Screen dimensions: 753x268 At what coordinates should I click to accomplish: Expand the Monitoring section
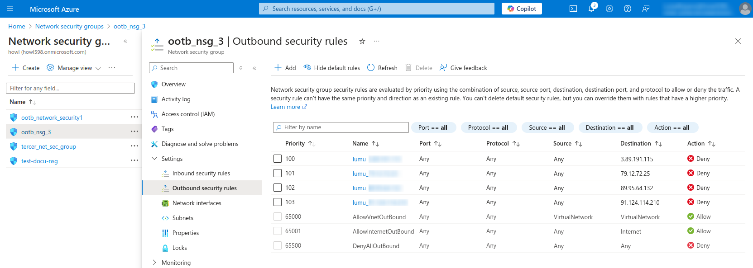coord(154,263)
